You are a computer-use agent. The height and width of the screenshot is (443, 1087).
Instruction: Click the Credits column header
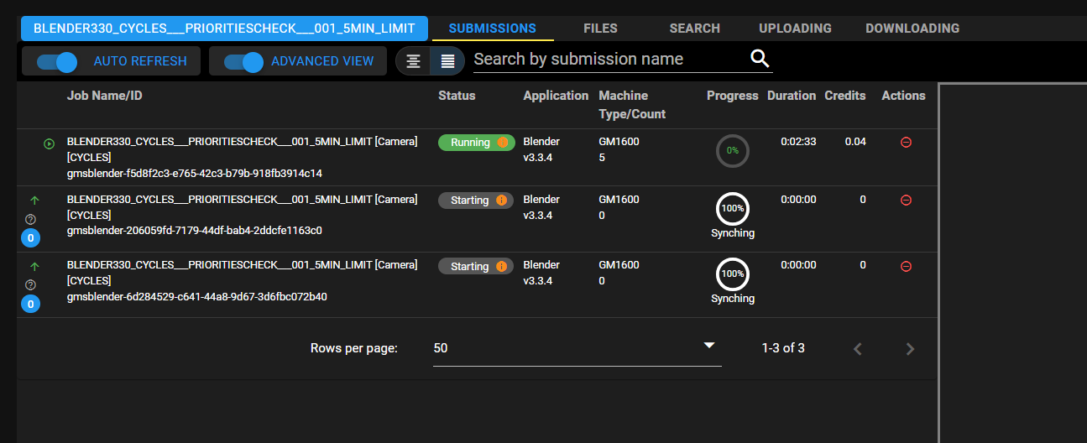click(x=845, y=96)
